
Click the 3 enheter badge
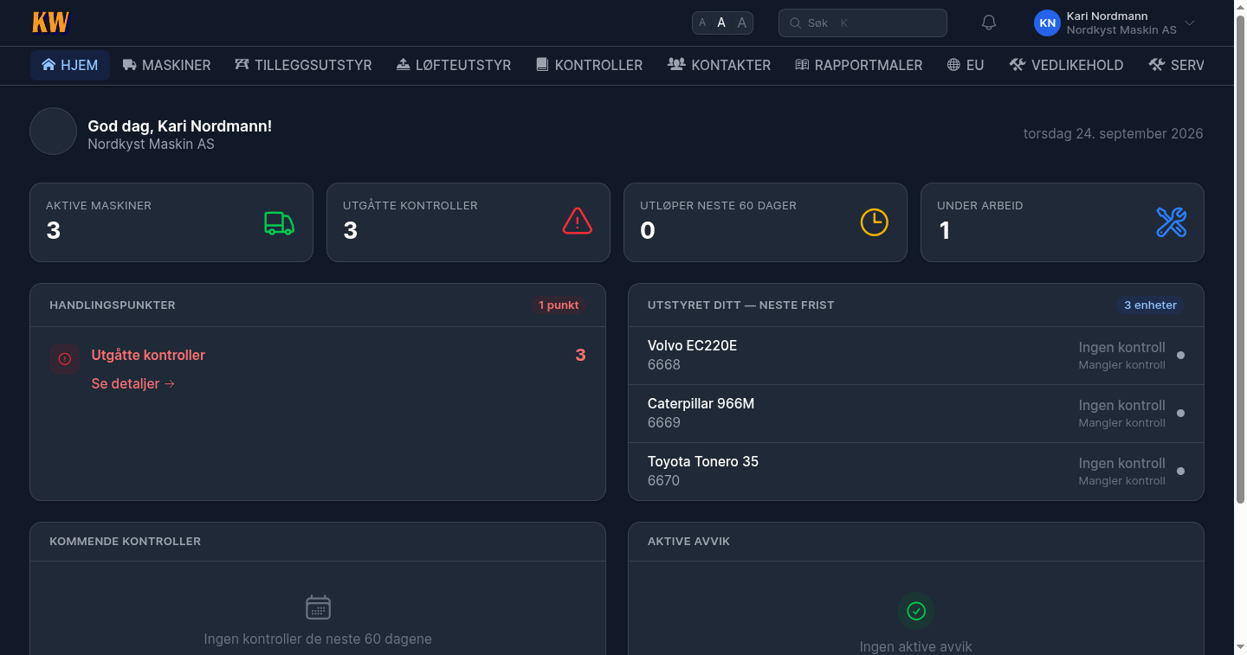coord(1150,305)
